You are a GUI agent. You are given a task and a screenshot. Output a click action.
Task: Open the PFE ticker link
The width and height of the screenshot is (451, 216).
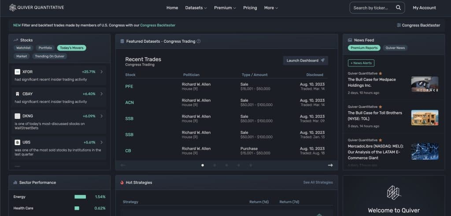click(x=129, y=87)
